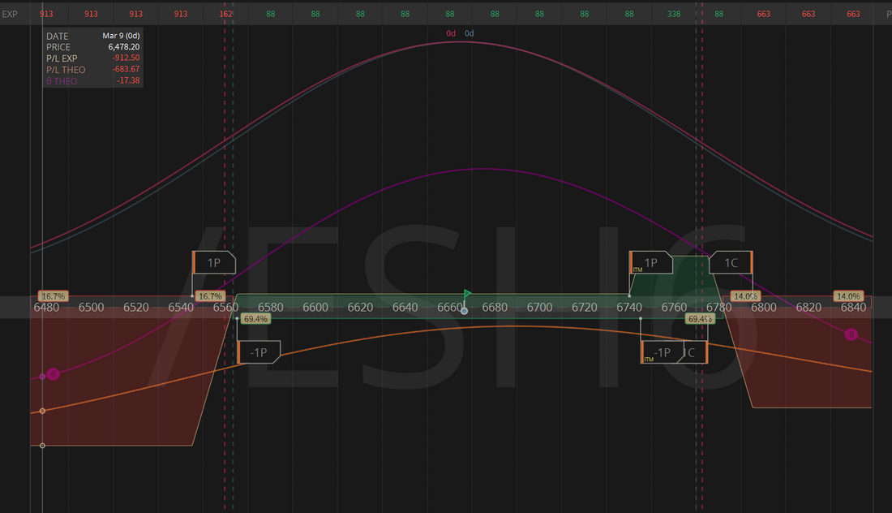Screen dimensions: 892x513
Task: Click the red 0d label atop the curve
Action: (x=451, y=33)
